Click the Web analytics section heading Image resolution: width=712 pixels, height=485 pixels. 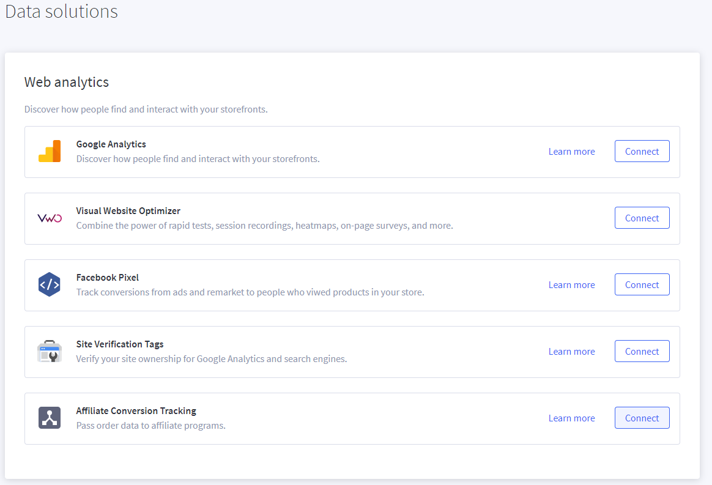67,82
